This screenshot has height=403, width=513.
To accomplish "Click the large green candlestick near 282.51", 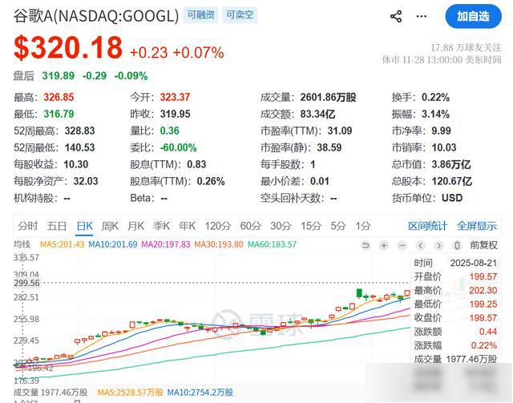I will coord(359,293).
